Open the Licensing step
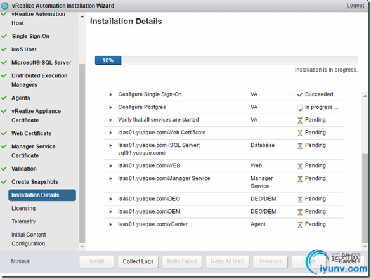Screen dimensions: 371x279 23,208
